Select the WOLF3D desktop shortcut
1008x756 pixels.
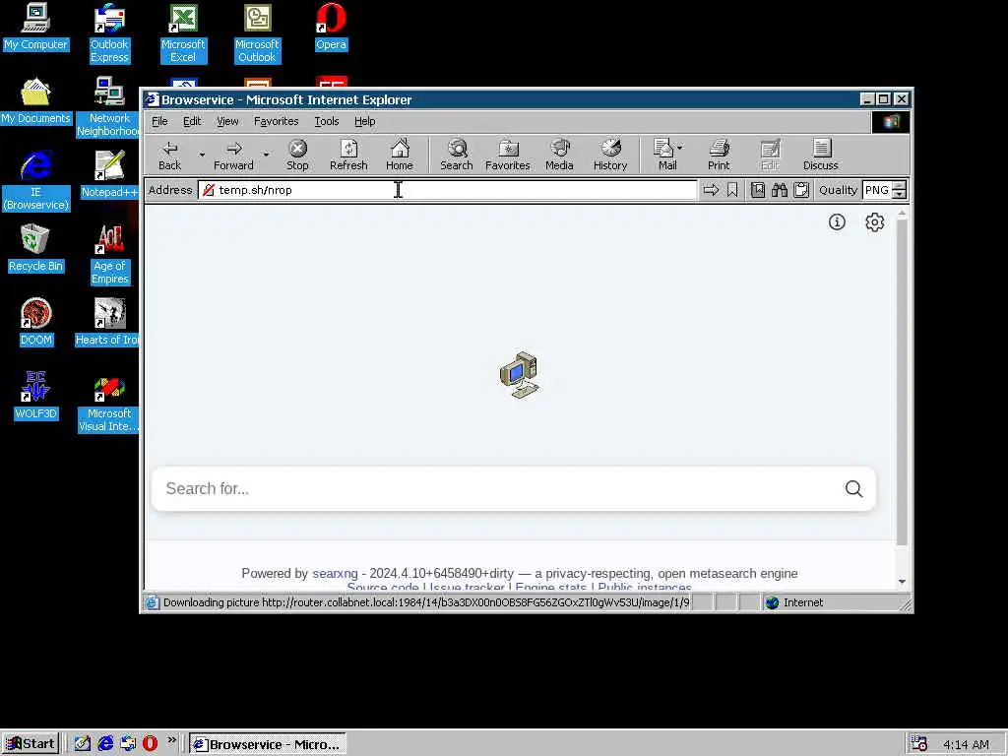[x=36, y=397]
